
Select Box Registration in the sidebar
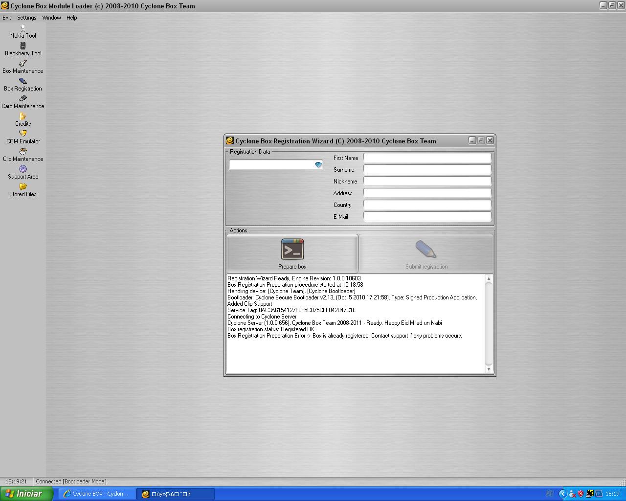pos(23,85)
